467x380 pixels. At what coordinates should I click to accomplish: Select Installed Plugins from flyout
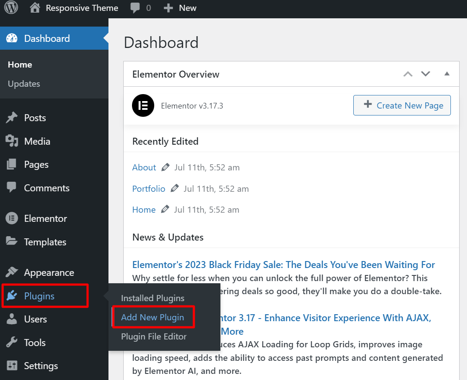[x=153, y=298]
